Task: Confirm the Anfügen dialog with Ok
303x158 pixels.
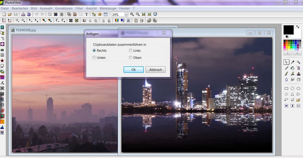Action: 133,70
